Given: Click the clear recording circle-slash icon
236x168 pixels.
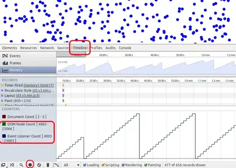Looking at the screenshot, I should (39, 165).
